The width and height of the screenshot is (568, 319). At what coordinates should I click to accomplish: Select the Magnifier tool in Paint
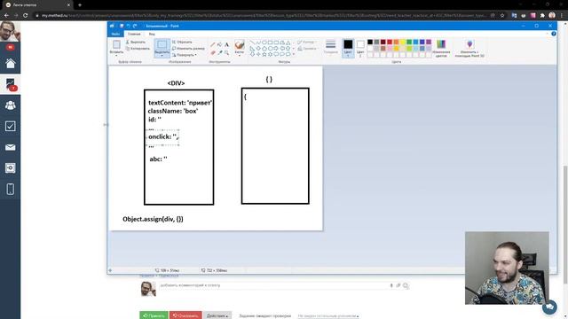coord(227,53)
